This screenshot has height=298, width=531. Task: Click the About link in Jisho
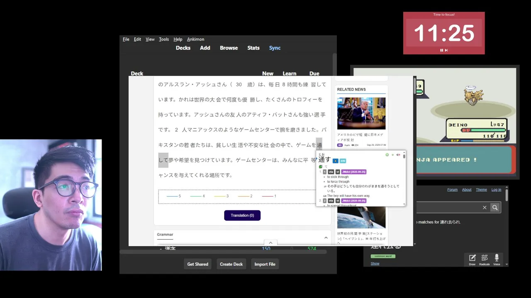click(x=467, y=190)
